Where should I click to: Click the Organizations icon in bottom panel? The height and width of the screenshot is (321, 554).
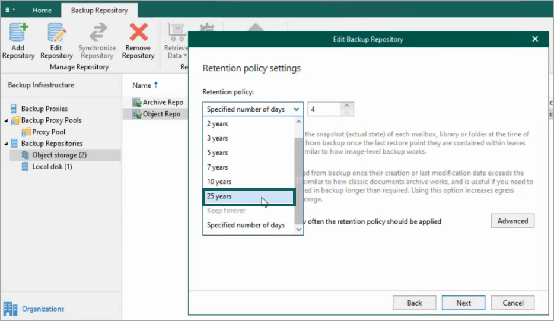point(11,309)
